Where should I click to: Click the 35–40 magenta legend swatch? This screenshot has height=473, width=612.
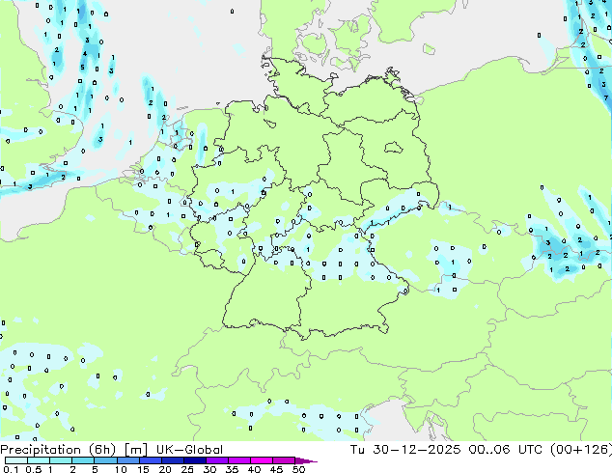click(238, 460)
